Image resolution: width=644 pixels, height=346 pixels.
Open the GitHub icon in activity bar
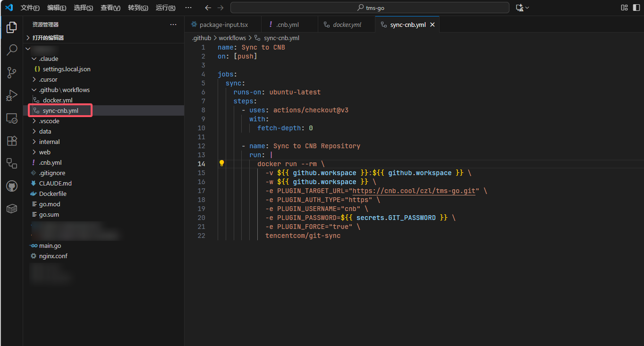(x=12, y=186)
